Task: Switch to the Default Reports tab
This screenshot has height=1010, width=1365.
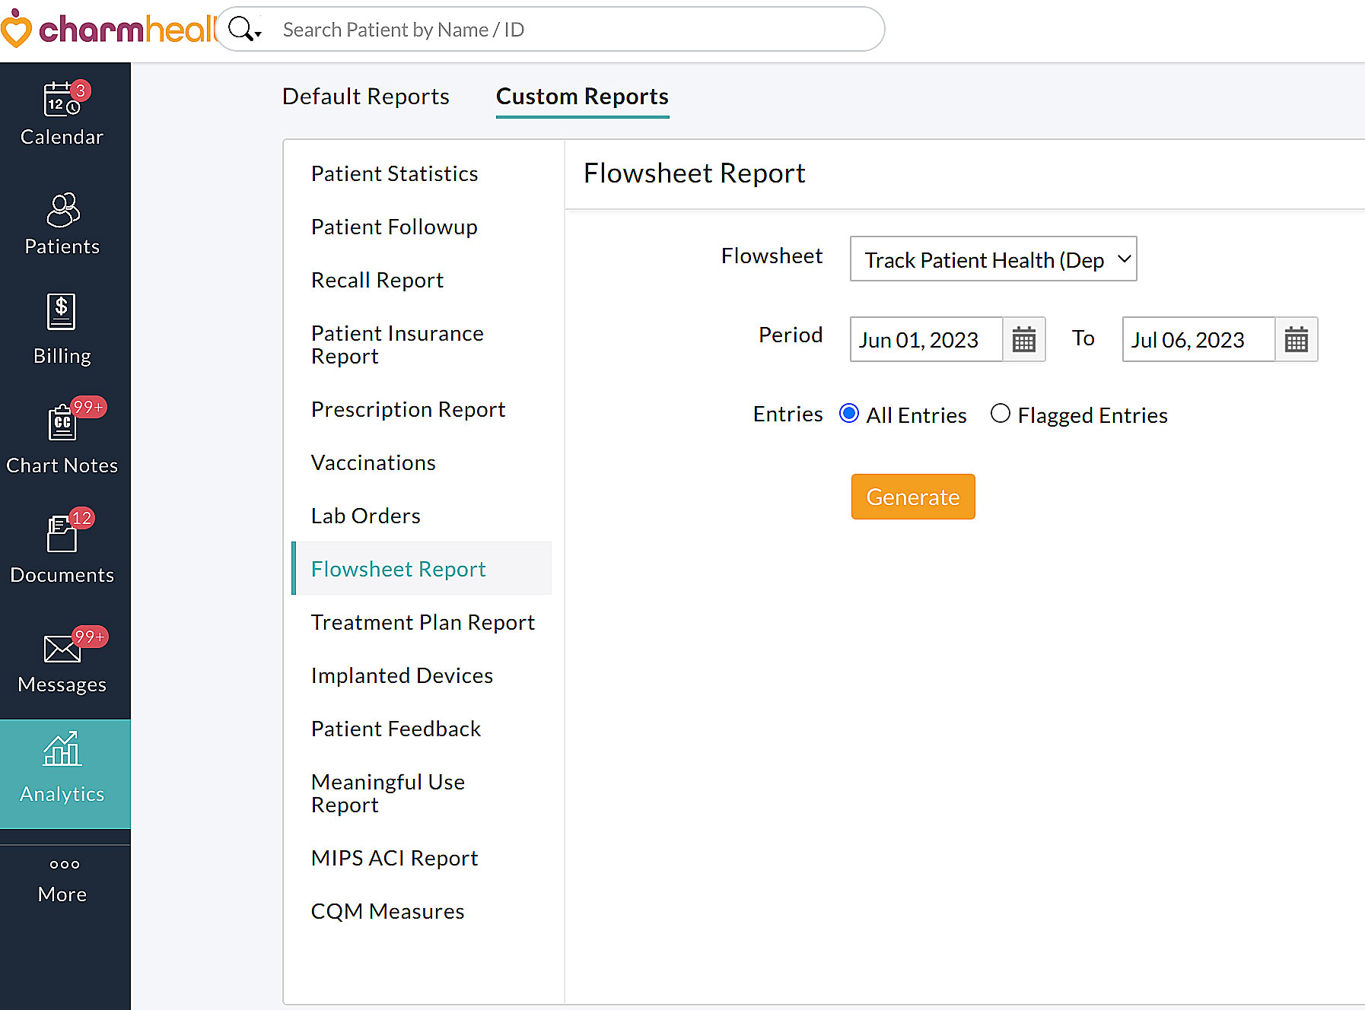Action: tap(365, 96)
